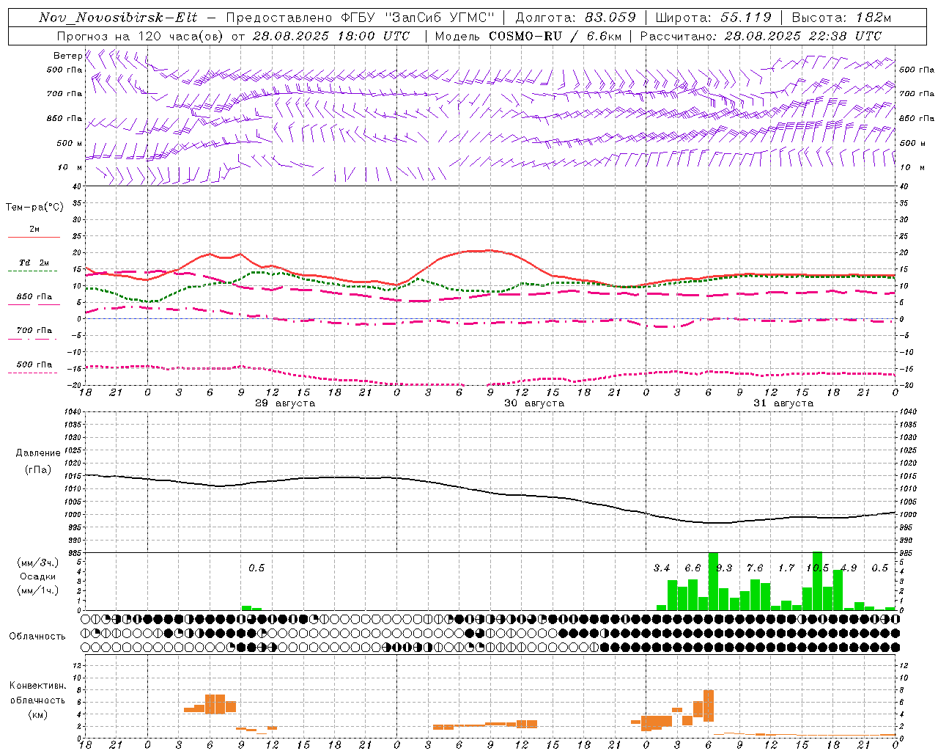Click the Конвективн. label of convective cloud panel

click(38, 686)
